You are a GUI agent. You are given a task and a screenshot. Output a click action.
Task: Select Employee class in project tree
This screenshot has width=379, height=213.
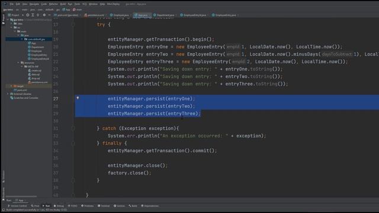tap(35, 51)
